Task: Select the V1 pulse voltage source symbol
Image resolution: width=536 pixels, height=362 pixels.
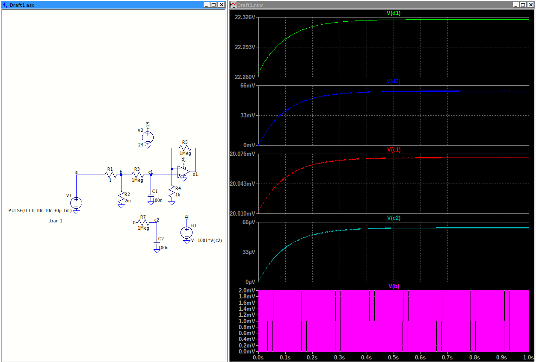Action: (76, 203)
